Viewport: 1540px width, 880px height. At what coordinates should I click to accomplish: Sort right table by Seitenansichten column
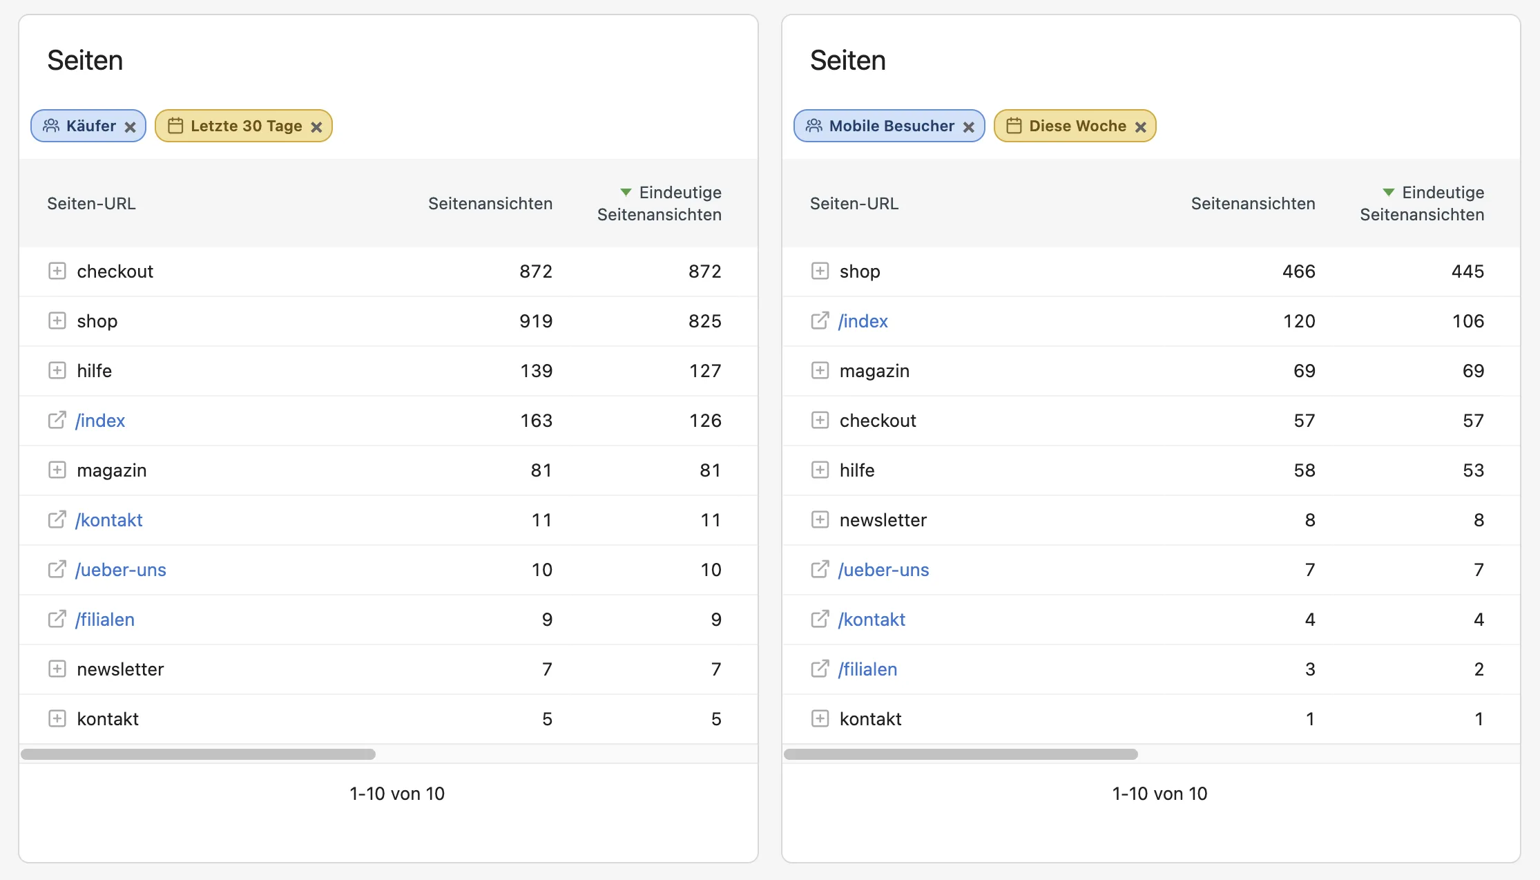(x=1253, y=204)
